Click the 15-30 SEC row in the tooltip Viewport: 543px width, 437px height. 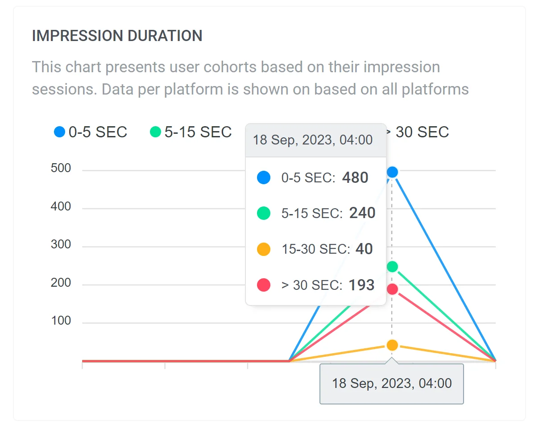[x=315, y=249]
